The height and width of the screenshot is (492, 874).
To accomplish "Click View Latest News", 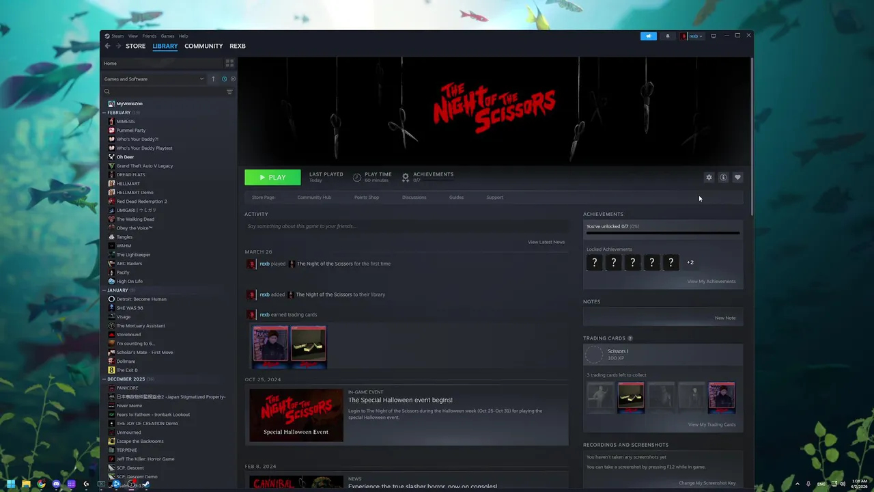I will (546, 242).
